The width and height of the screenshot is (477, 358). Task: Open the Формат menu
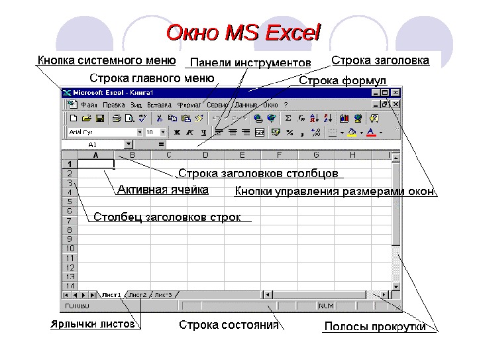(189, 105)
